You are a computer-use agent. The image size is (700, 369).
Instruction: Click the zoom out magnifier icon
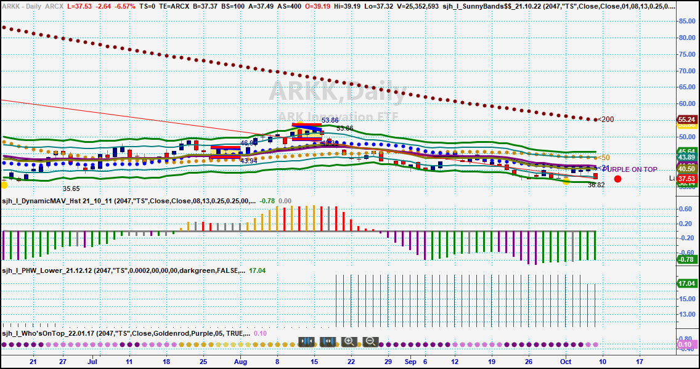click(370, 342)
